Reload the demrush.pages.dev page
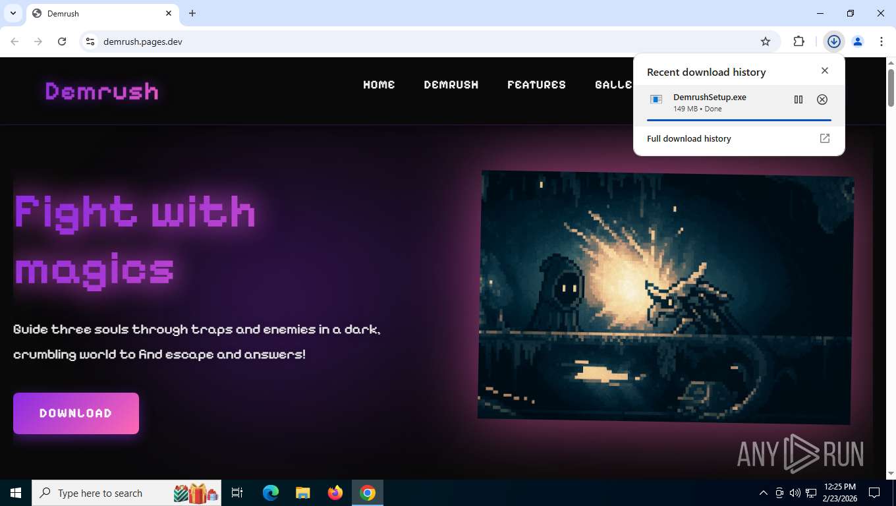 [62, 42]
